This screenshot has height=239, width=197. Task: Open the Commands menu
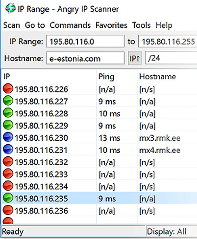click(70, 25)
